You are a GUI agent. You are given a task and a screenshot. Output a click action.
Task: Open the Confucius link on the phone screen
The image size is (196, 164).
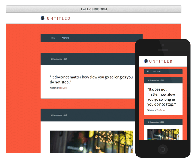161,110
